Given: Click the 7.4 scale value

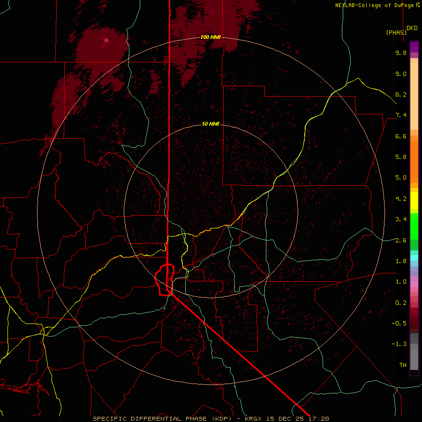Looking at the screenshot, I should point(401,115).
